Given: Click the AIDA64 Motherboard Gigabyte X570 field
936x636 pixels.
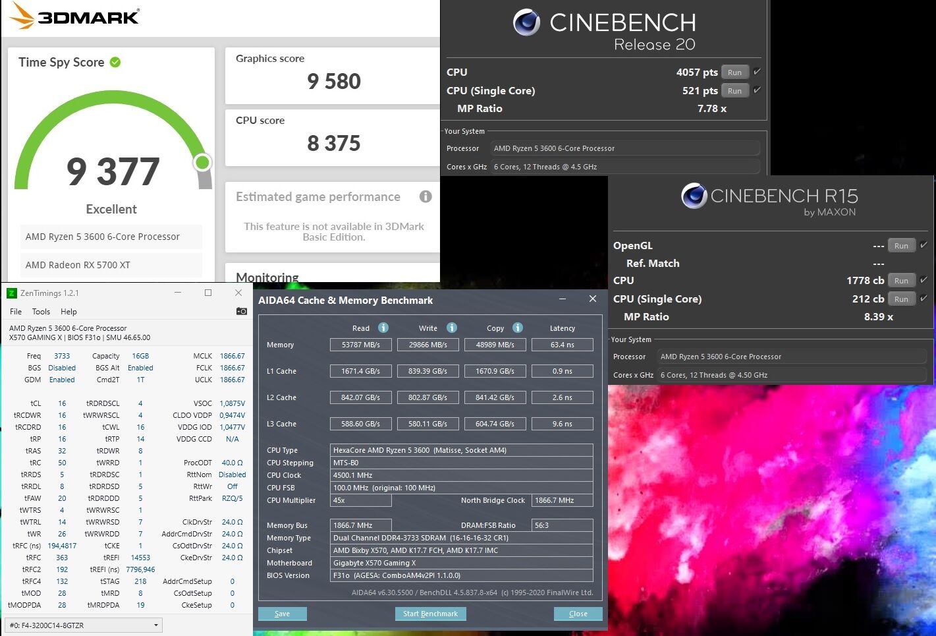Looking at the screenshot, I should click(x=461, y=563).
